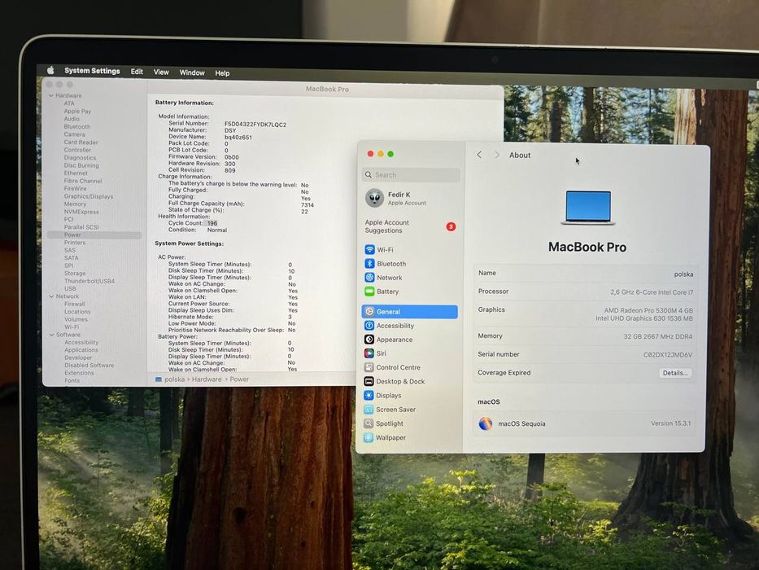Screen dimensions: 759x570
Task: Open the Siri settings icon
Action: [369, 353]
